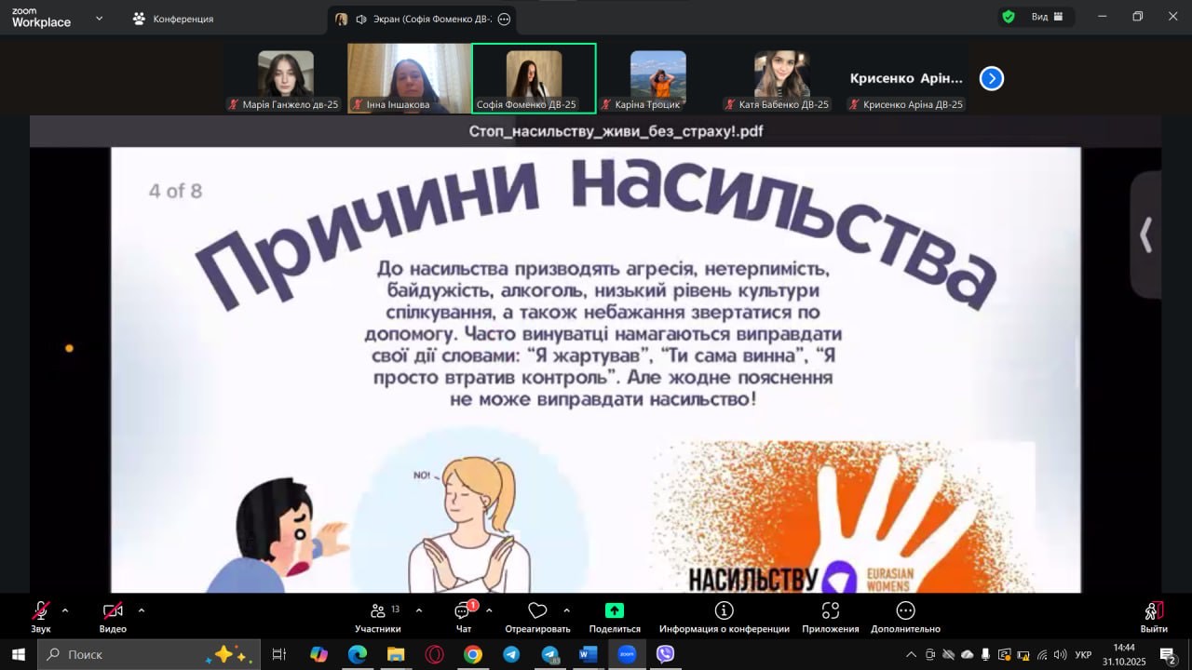Open the Конференция tab

pos(173,19)
